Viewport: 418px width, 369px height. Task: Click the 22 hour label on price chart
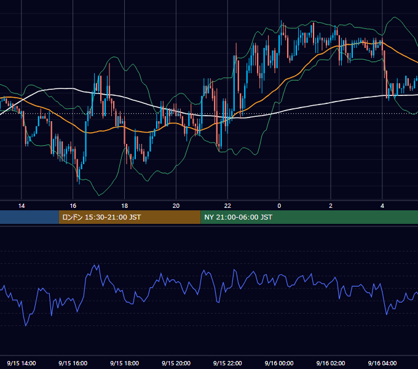[x=227, y=206]
